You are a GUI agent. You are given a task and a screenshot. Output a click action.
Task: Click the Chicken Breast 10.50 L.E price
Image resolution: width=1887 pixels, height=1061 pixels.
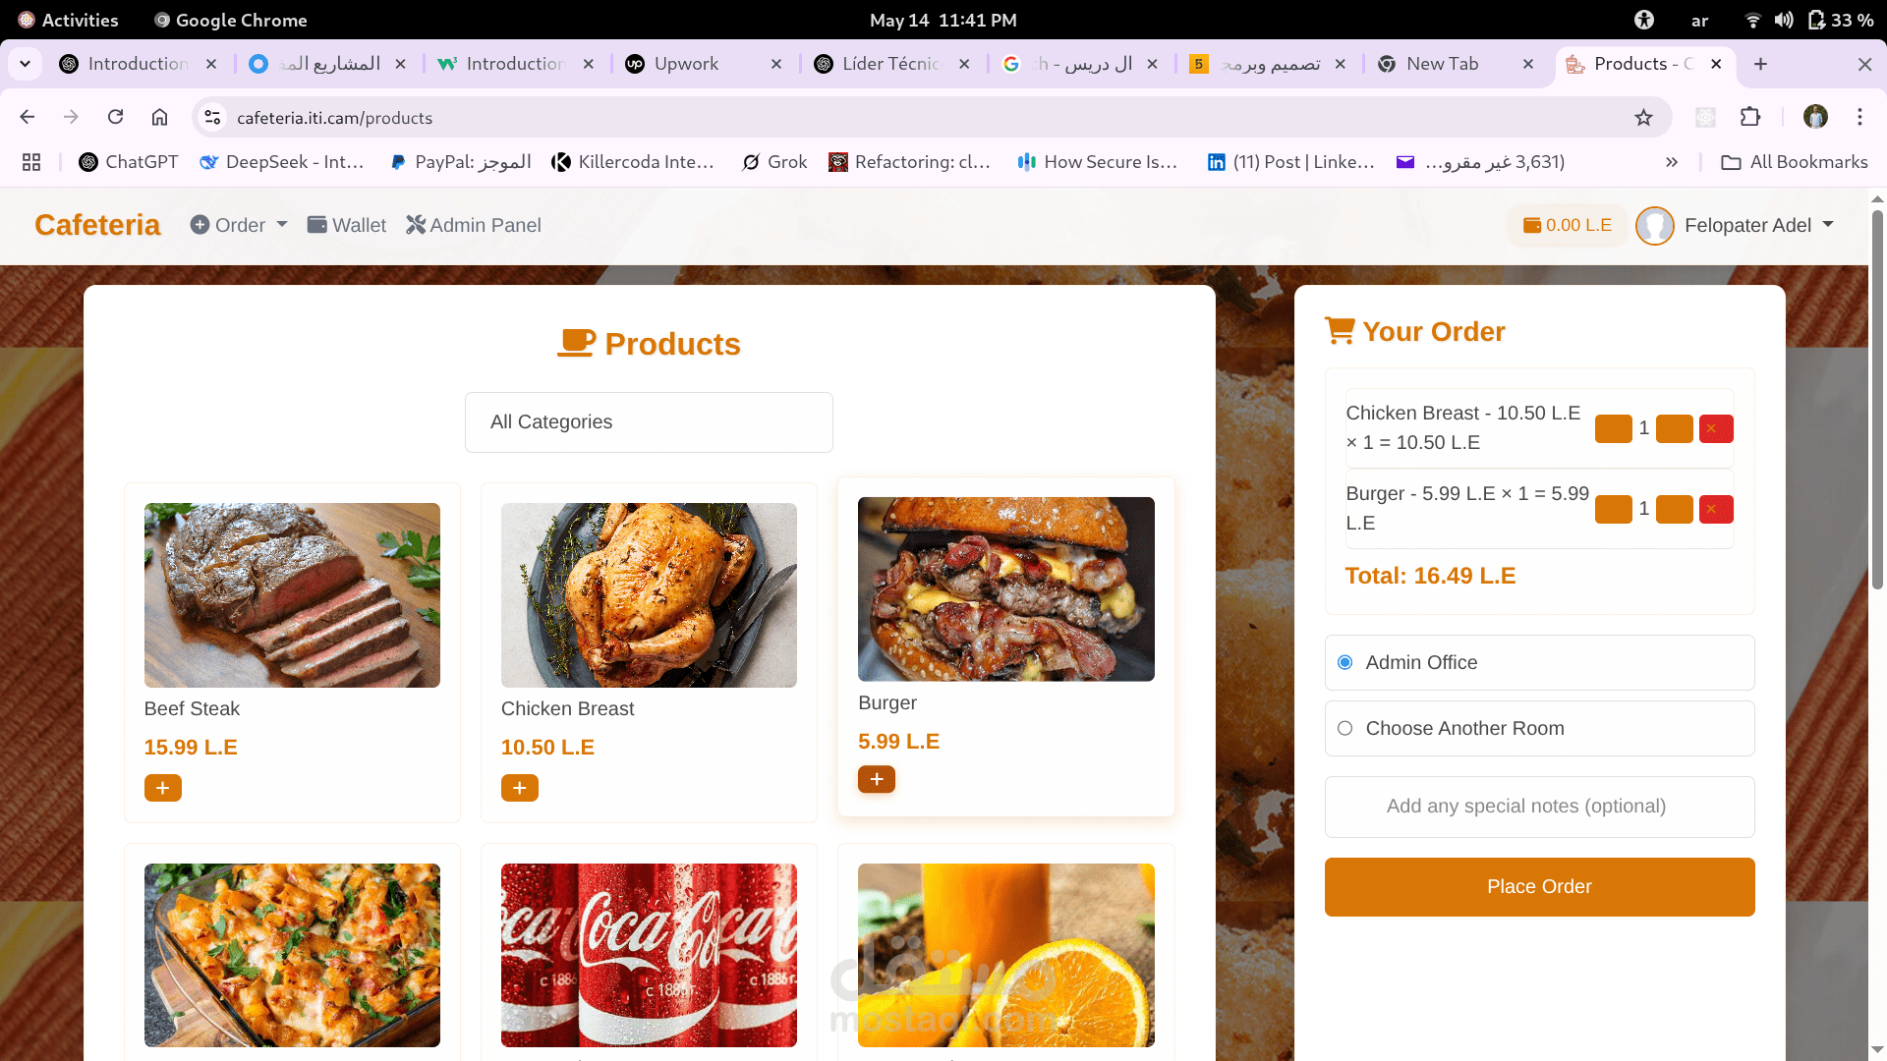tap(547, 748)
